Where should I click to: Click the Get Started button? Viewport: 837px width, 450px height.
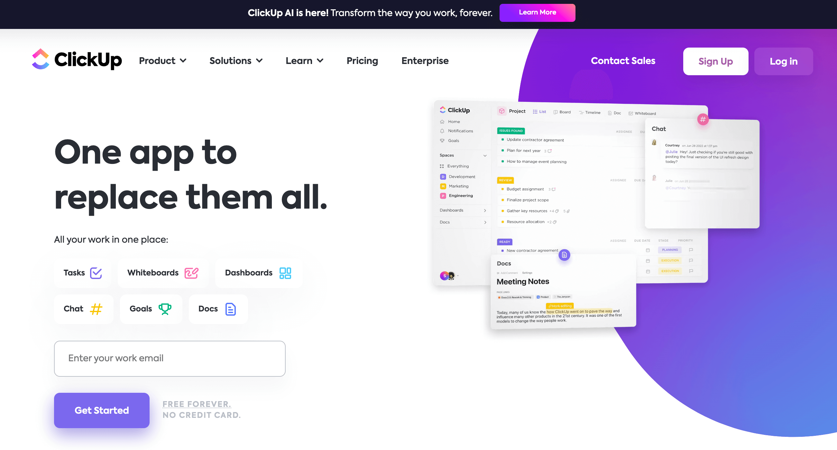tap(102, 411)
